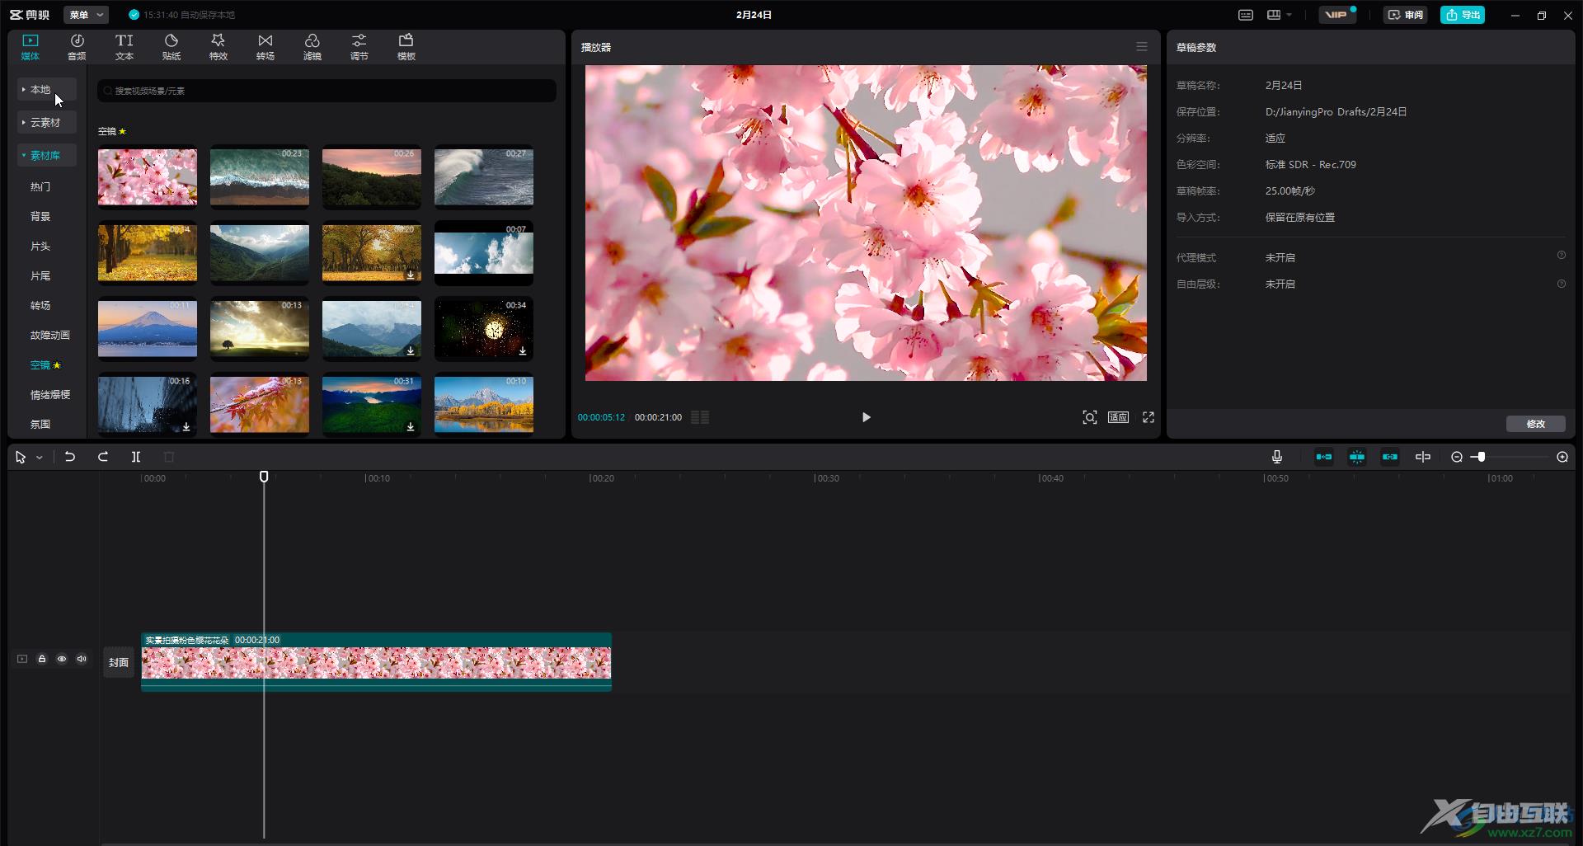This screenshot has height=846, width=1583.
Task: Select the 氛围 category
Action: [40, 424]
